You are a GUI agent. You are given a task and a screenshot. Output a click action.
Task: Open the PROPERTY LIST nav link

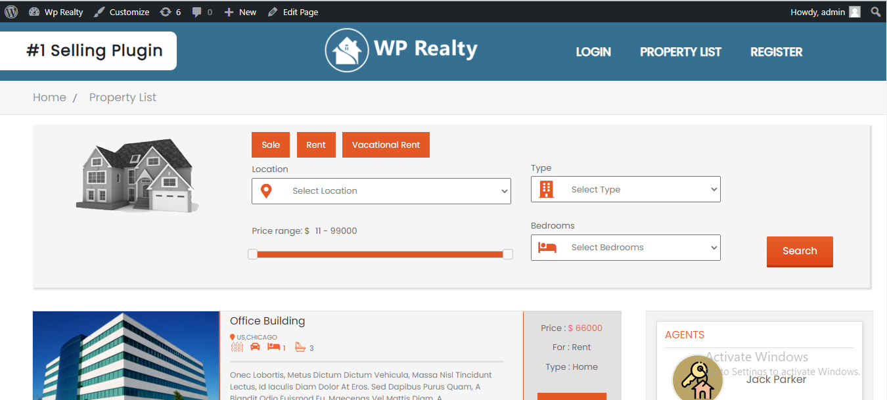(681, 52)
